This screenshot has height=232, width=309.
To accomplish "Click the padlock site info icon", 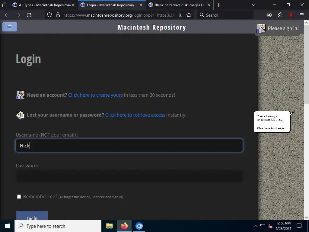I will coord(58,15).
